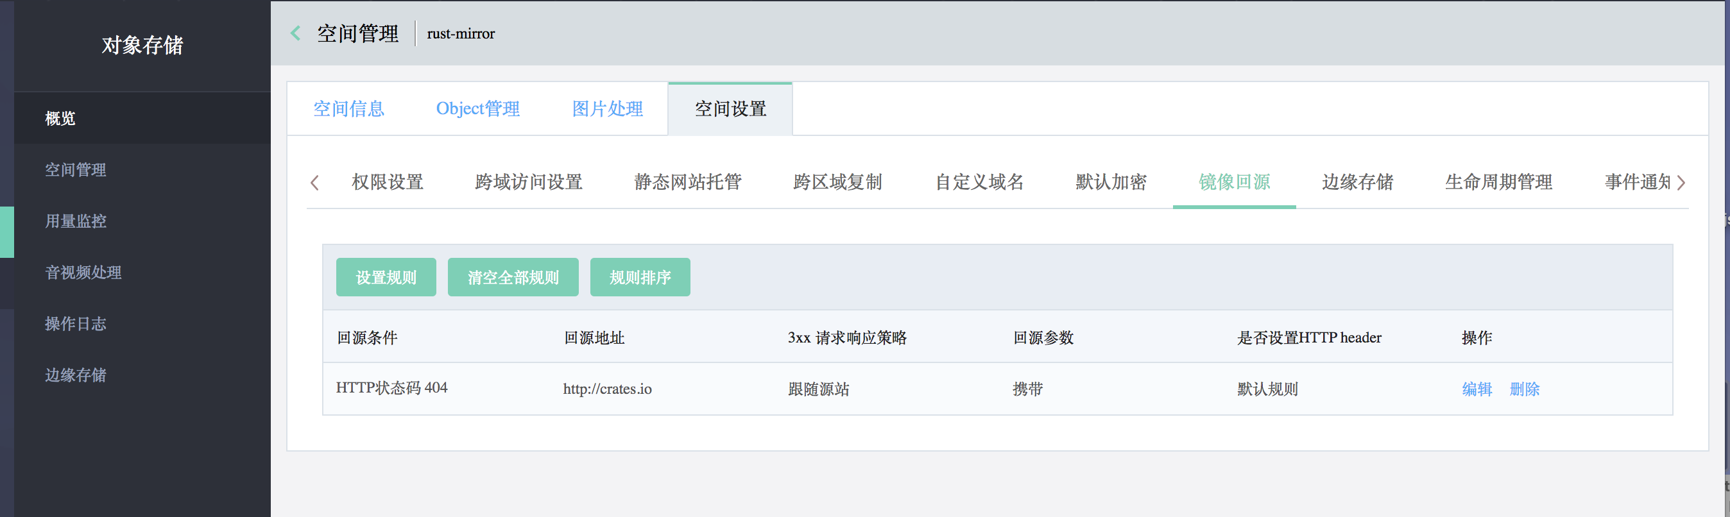
Task: Select the 静态网站托管 sub-tab
Action: [x=688, y=182]
